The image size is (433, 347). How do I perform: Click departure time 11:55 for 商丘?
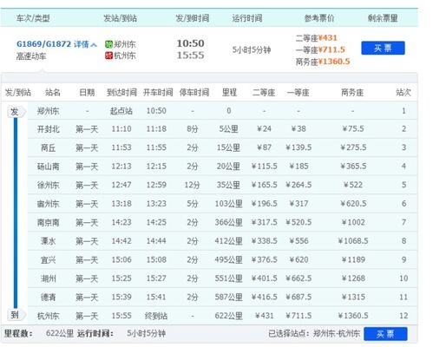point(156,147)
